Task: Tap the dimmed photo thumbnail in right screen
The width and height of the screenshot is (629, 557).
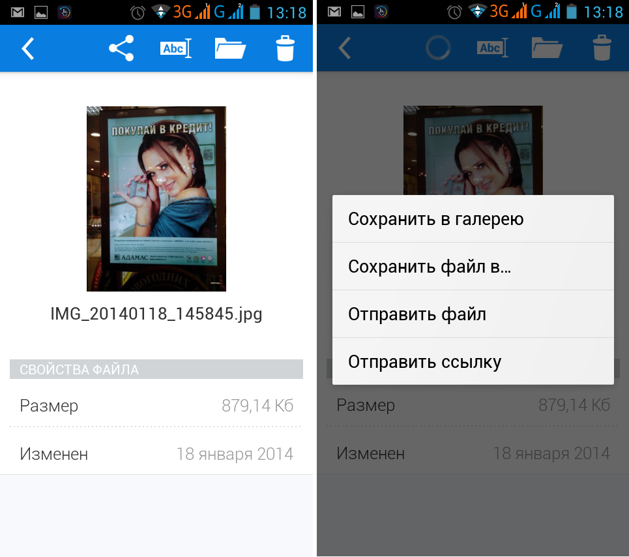Action: click(x=473, y=151)
